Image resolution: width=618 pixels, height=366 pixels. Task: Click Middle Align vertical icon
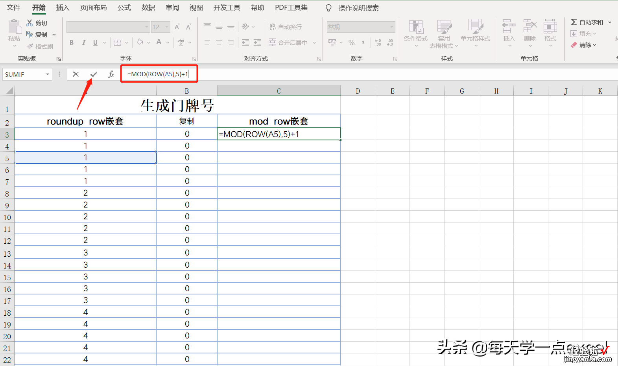[x=219, y=27]
